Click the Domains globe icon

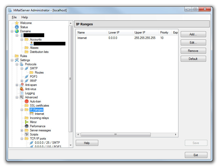[17, 31]
